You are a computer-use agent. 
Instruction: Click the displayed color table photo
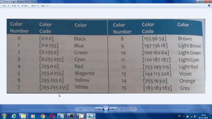pos(106,56)
